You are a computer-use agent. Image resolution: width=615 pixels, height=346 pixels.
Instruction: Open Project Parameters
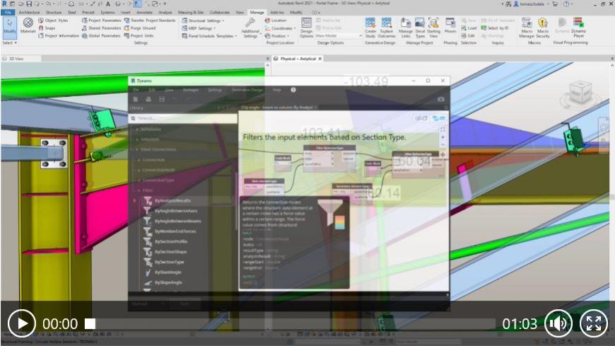coord(102,21)
